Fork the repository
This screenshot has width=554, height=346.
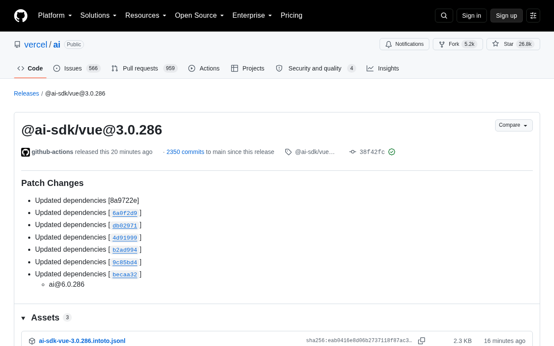click(458, 44)
